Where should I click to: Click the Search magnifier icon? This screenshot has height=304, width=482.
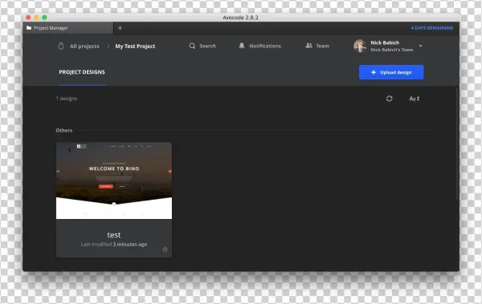tap(192, 46)
